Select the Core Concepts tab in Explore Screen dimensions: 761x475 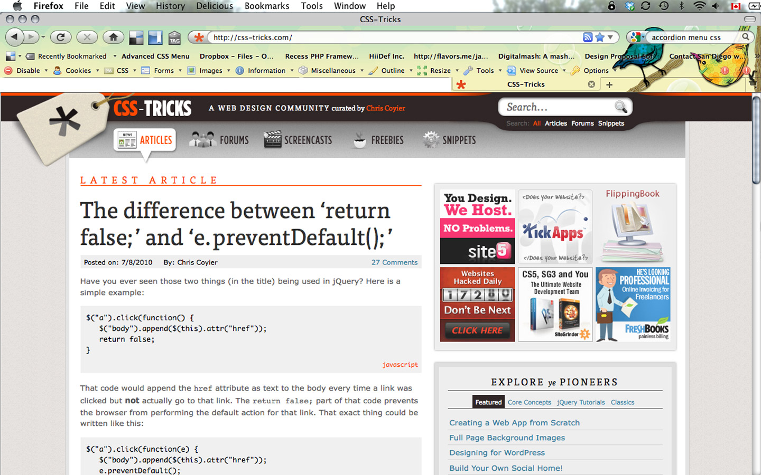(530, 402)
